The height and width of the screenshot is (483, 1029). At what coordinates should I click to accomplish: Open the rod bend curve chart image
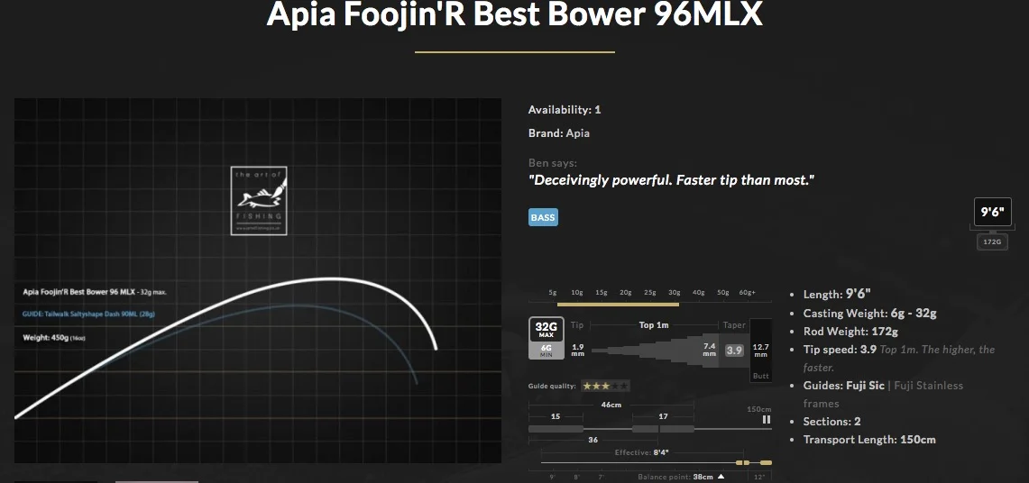click(258, 280)
